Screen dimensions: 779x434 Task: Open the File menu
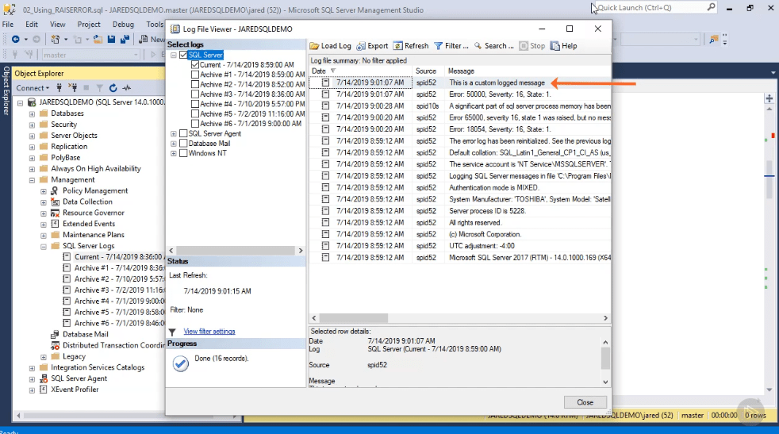pyautogui.click(x=8, y=24)
